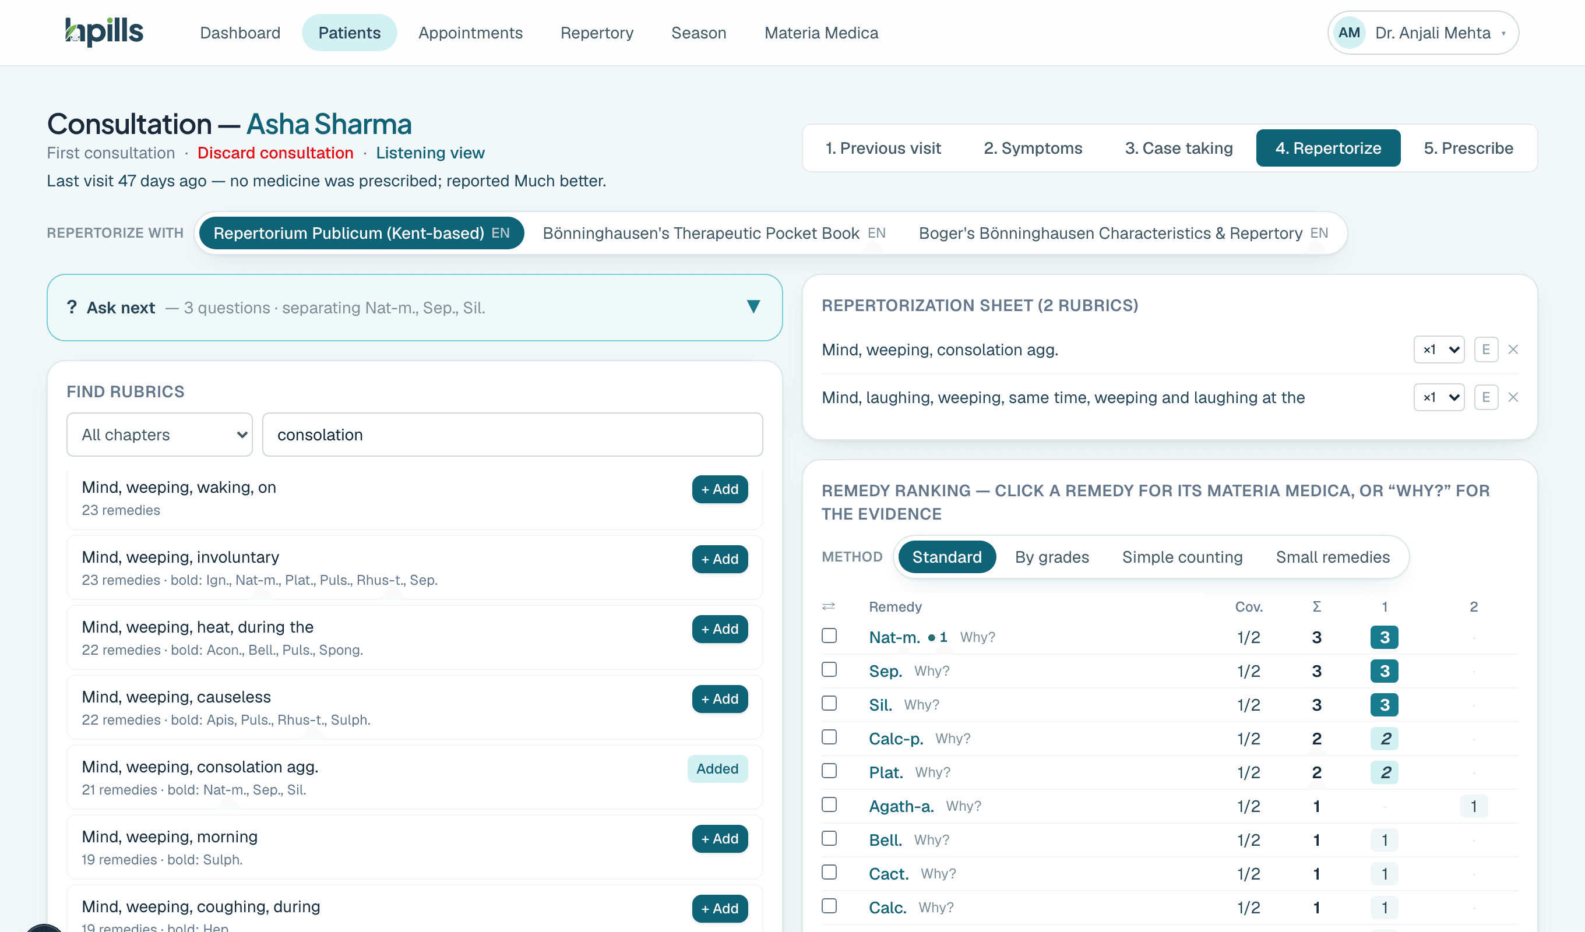
Task: Toggle eliminate E on consolation agg. rubric
Action: [1485, 349]
